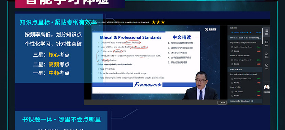285x130 pixels.
Task: Click the homework icon under Explain ethics lesson
Action: 232,51
